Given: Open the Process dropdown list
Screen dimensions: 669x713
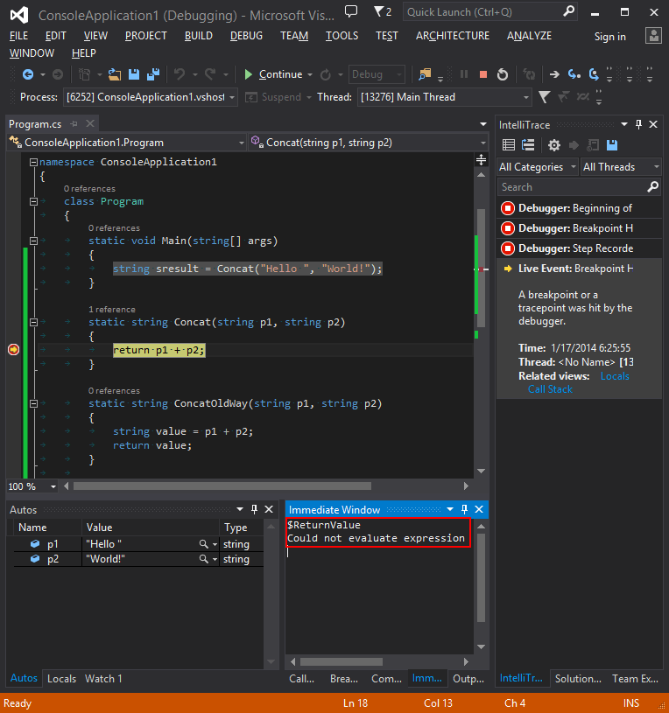Looking at the screenshot, I should click(232, 97).
